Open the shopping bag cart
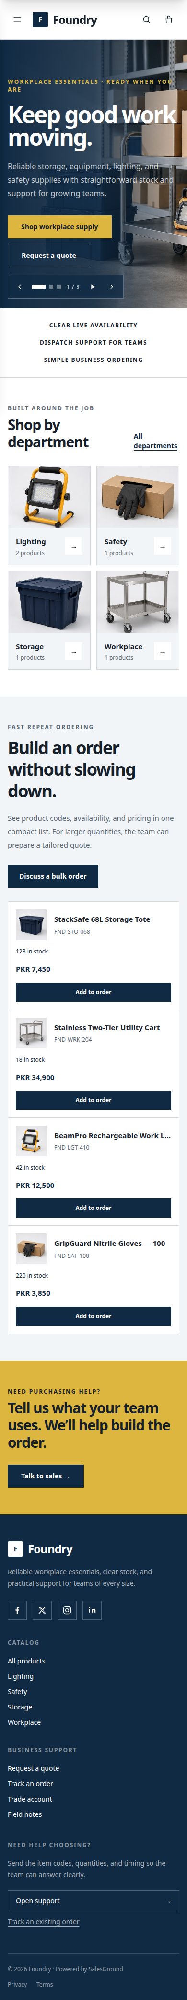The height and width of the screenshot is (2000, 187). pyautogui.click(x=168, y=19)
